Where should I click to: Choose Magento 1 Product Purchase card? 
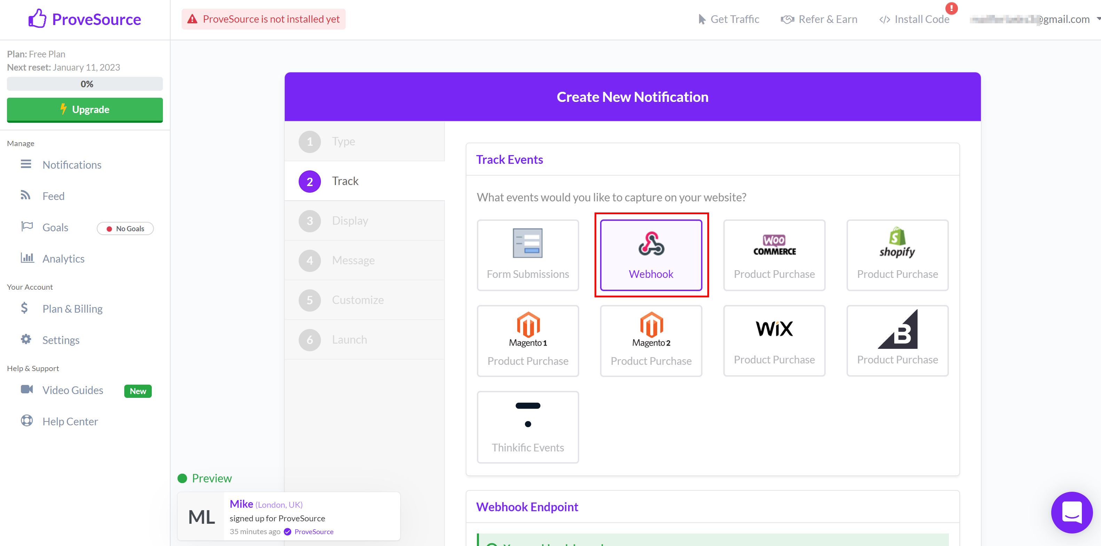coord(528,341)
